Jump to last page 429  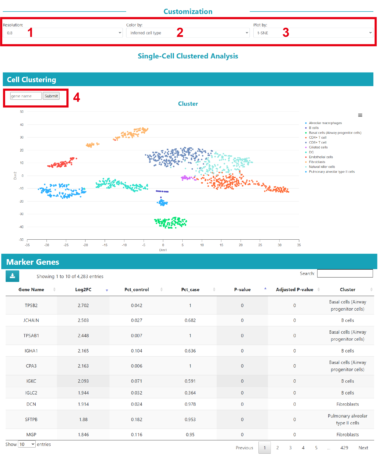pos(344,448)
